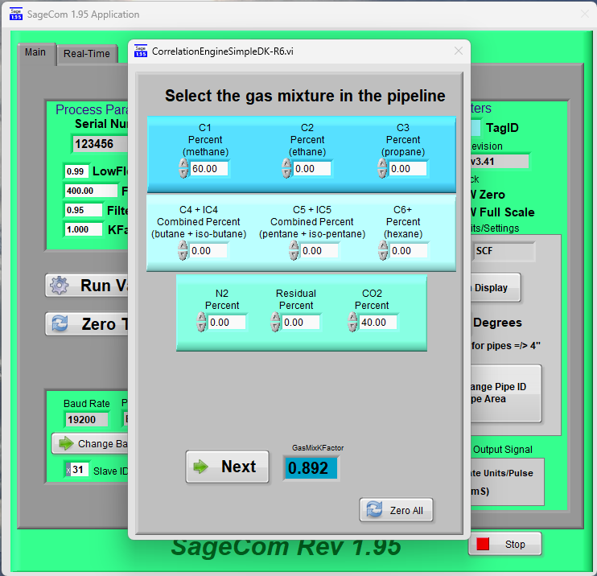Decrease C5 + IC5 pentane percent down arrow
The image size is (597, 576).
coord(294,256)
